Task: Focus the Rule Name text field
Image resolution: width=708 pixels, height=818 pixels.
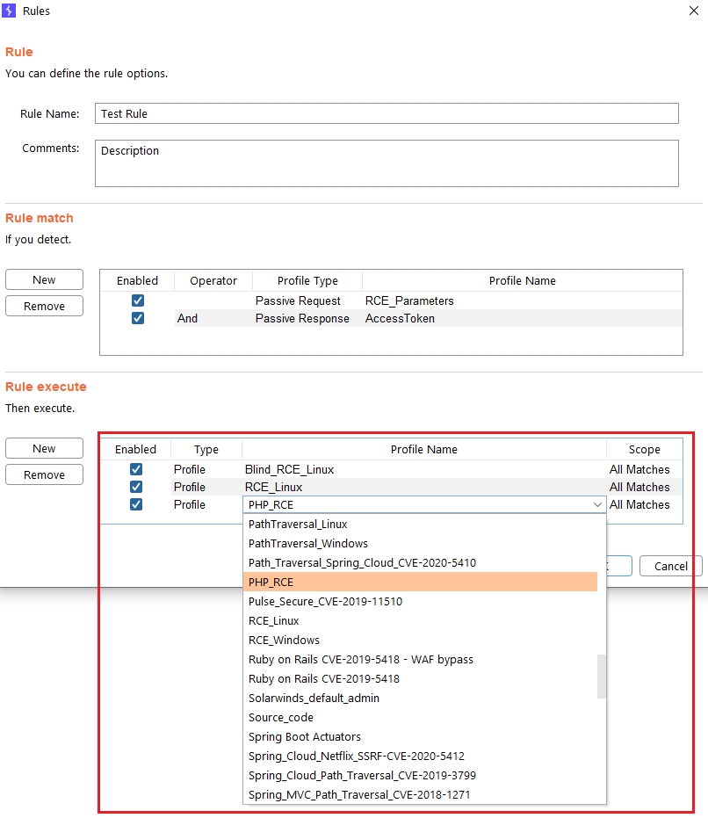Action: [387, 113]
